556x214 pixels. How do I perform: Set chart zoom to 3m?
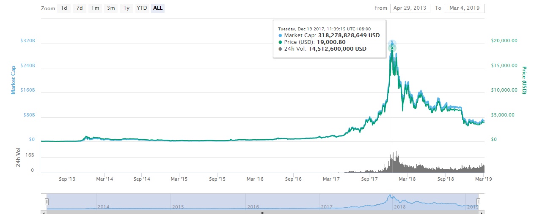[111, 8]
